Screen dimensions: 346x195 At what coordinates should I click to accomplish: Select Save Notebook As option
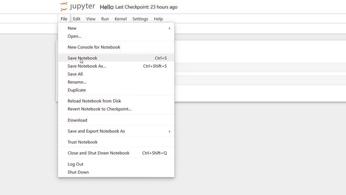coord(87,66)
